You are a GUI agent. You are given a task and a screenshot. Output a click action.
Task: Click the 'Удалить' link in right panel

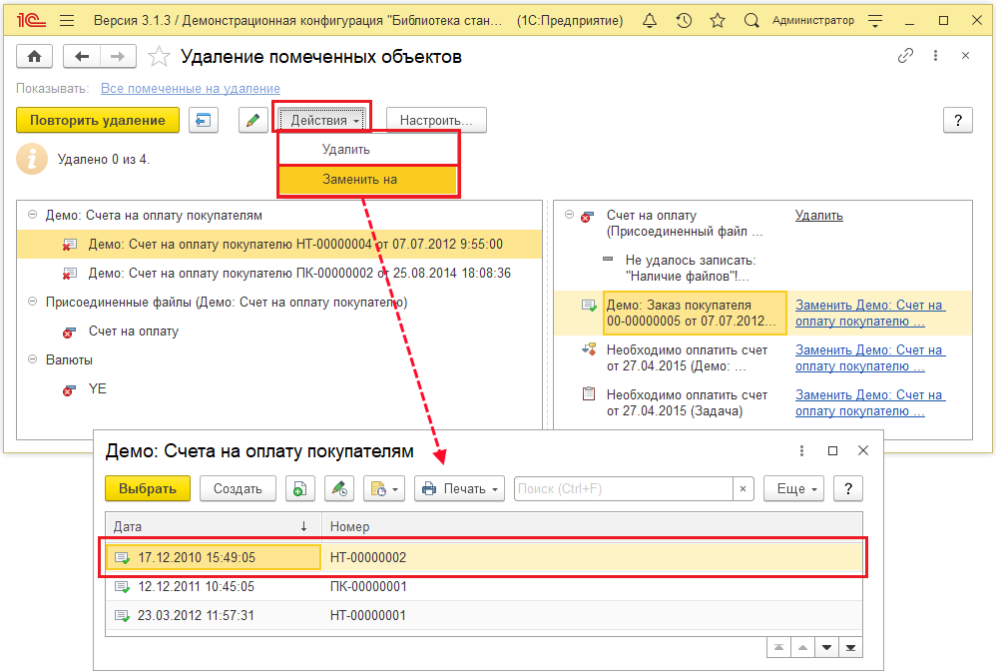[x=818, y=216]
